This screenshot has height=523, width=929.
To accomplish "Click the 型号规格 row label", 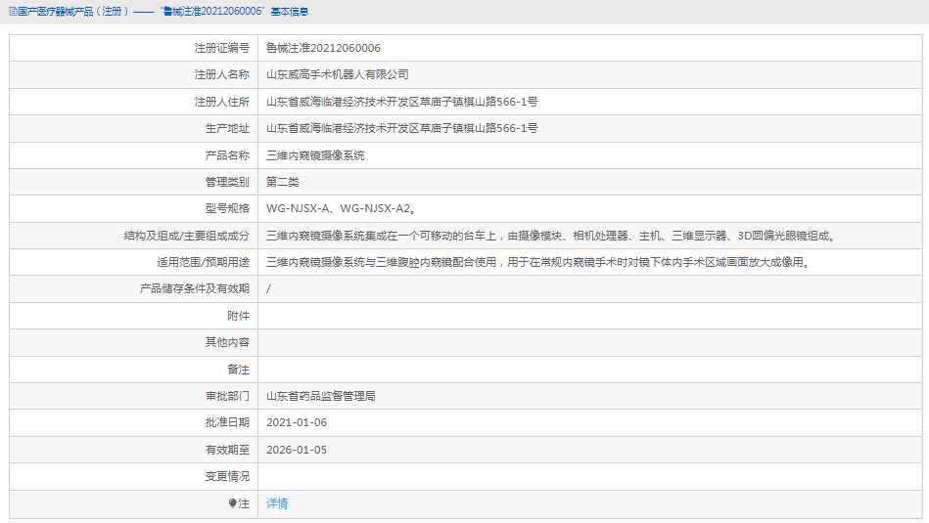I will coord(227,208).
